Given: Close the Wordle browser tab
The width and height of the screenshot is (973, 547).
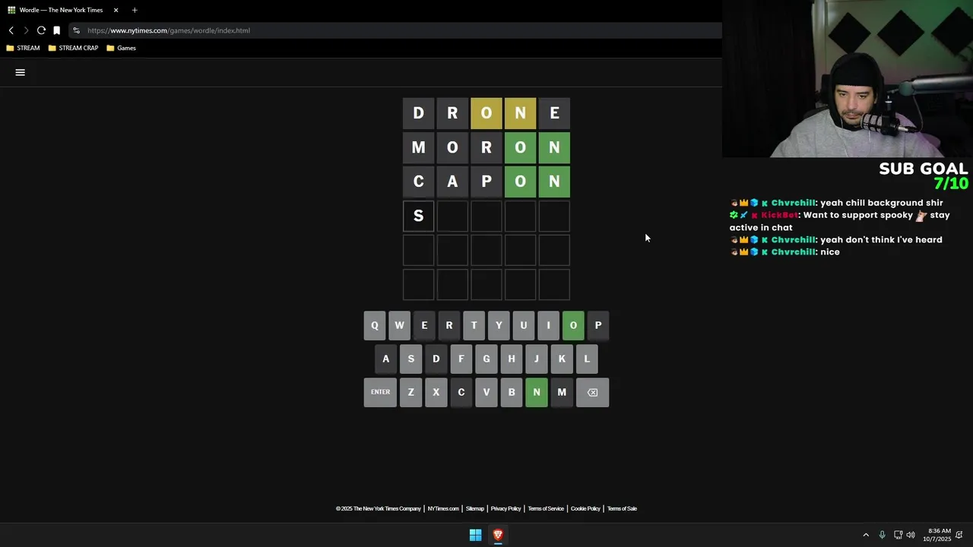Looking at the screenshot, I should coord(116,10).
